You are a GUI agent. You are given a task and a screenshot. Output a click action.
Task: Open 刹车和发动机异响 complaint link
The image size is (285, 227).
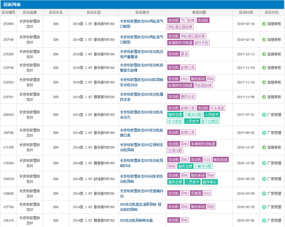pos(142,179)
